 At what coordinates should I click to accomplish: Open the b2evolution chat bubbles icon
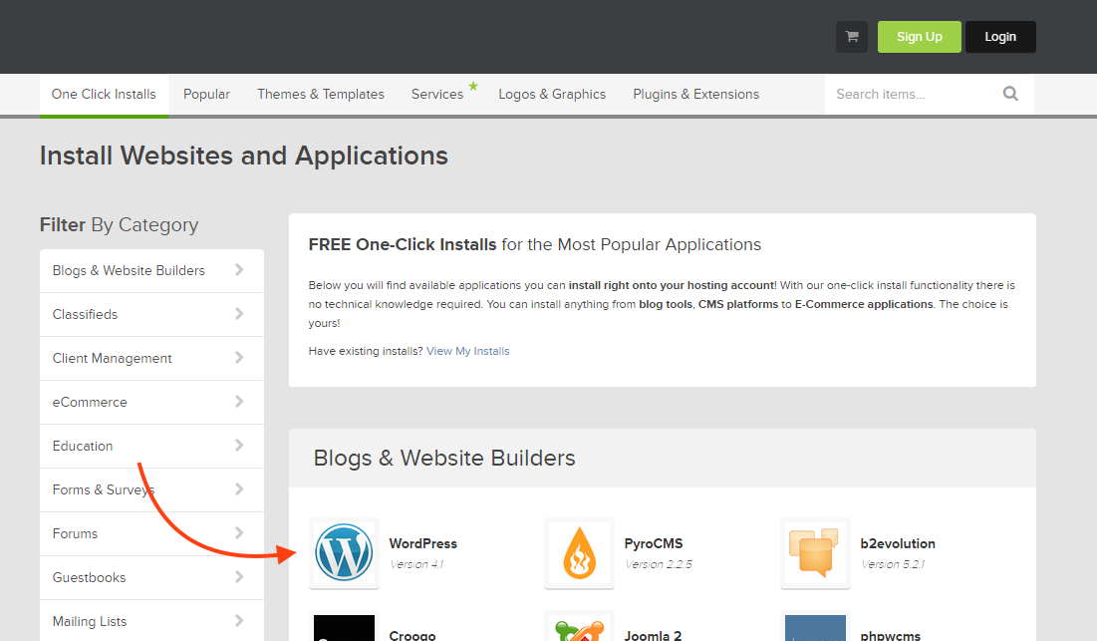tap(815, 553)
